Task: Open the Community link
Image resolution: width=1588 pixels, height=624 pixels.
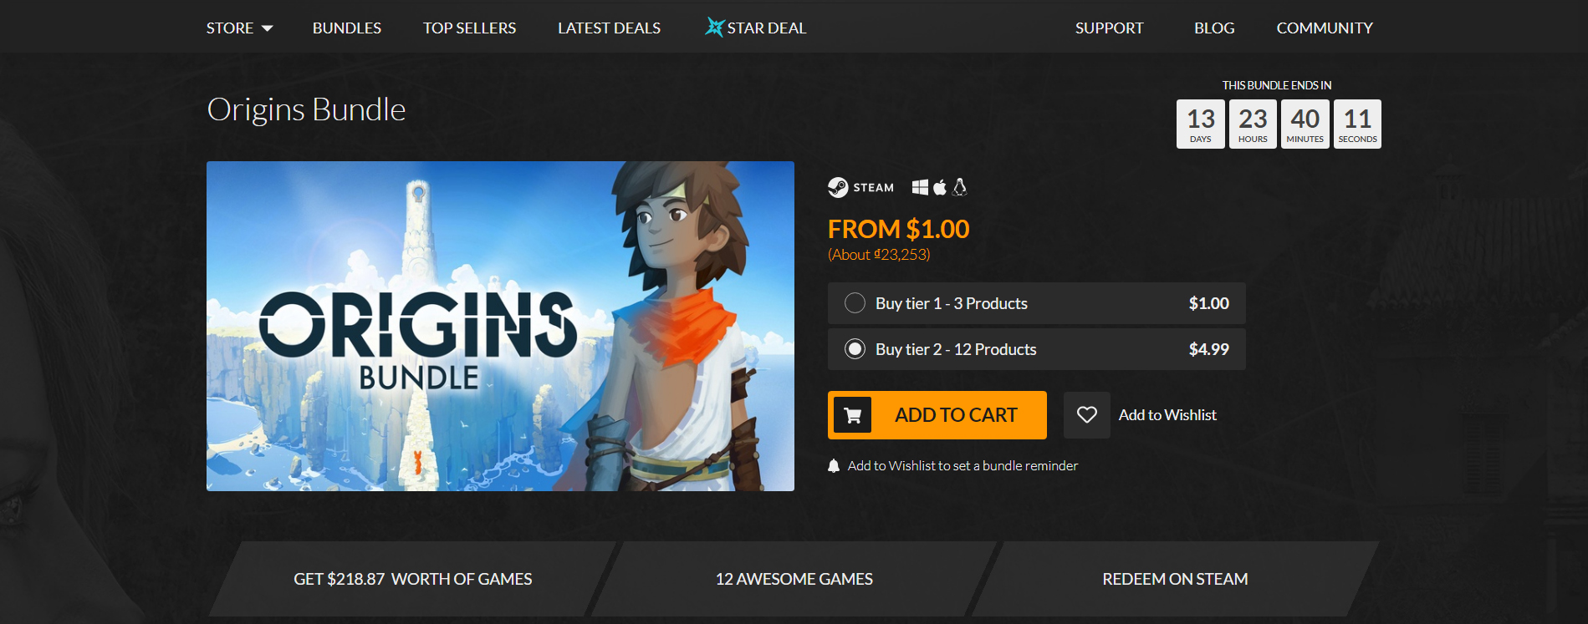Action: click(x=1325, y=28)
